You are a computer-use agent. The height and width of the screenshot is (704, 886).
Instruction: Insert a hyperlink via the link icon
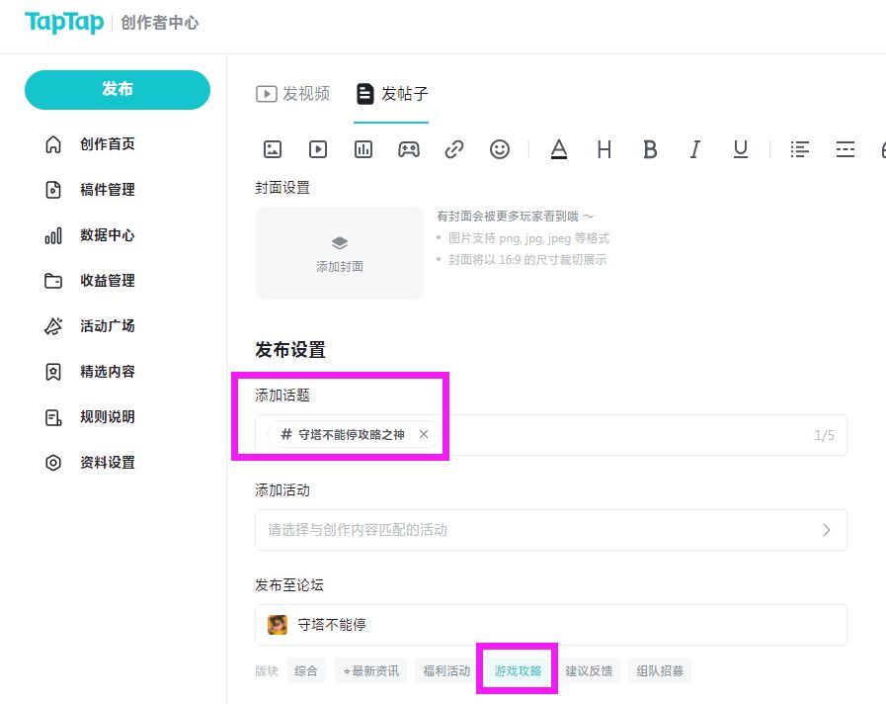pyautogui.click(x=454, y=149)
